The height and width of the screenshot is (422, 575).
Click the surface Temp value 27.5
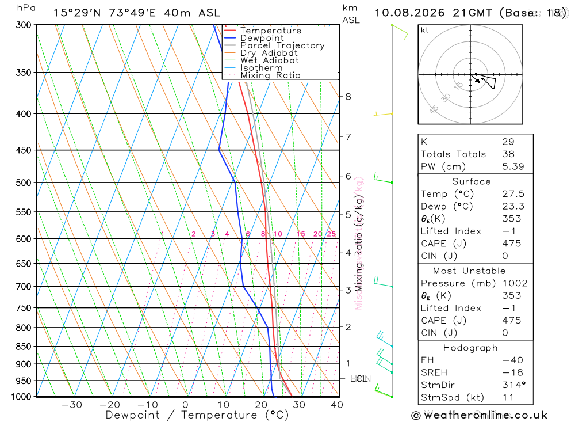click(513, 194)
